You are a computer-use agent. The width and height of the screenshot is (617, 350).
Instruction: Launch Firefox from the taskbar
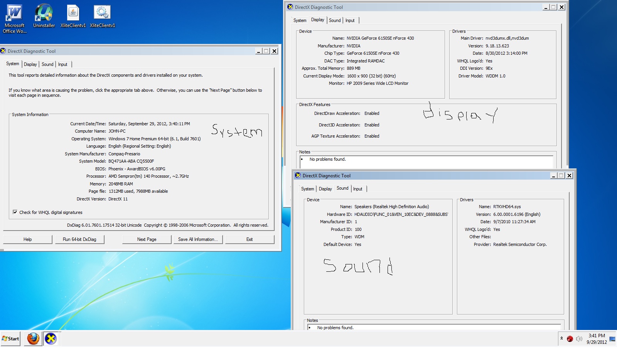point(33,339)
